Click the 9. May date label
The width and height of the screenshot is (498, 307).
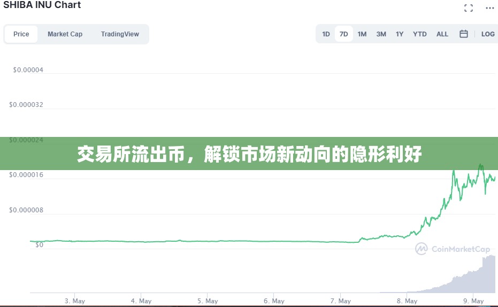[473, 301]
